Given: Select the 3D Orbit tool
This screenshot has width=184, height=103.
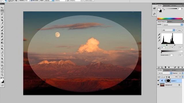Looking at the screenshot, I should [x=2, y=69].
